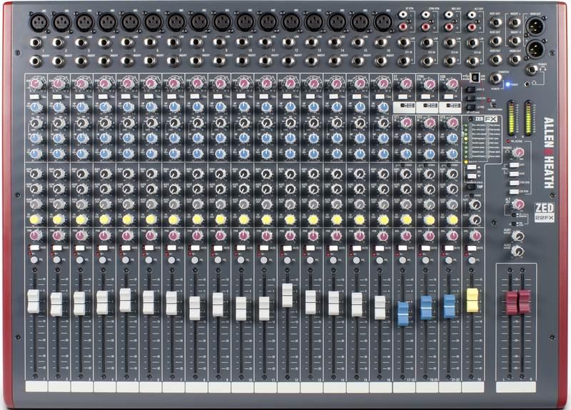Select the AUX1-2 USB source switch
Viewport: 571px width, 410px height.
point(471,89)
